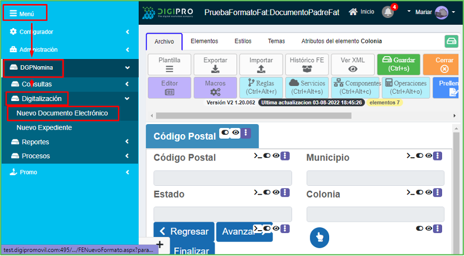Screen dimensions: 464x256
Task: Click the green disk icon beside the tabs
Action: pyautogui.click(x=452, y=42)
